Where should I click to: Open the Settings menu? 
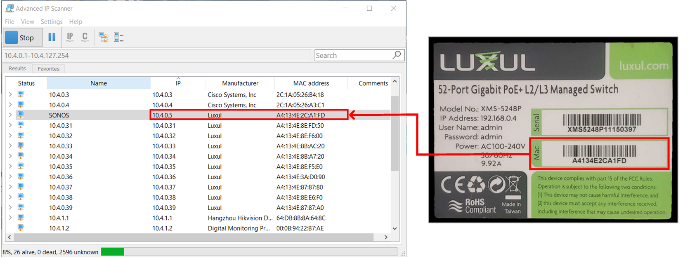click(52, 21)
